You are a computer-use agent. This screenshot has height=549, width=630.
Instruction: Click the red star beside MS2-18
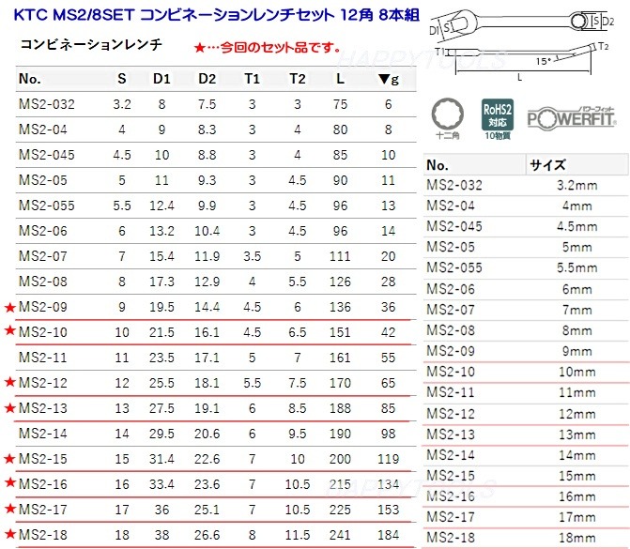[10, 534]
